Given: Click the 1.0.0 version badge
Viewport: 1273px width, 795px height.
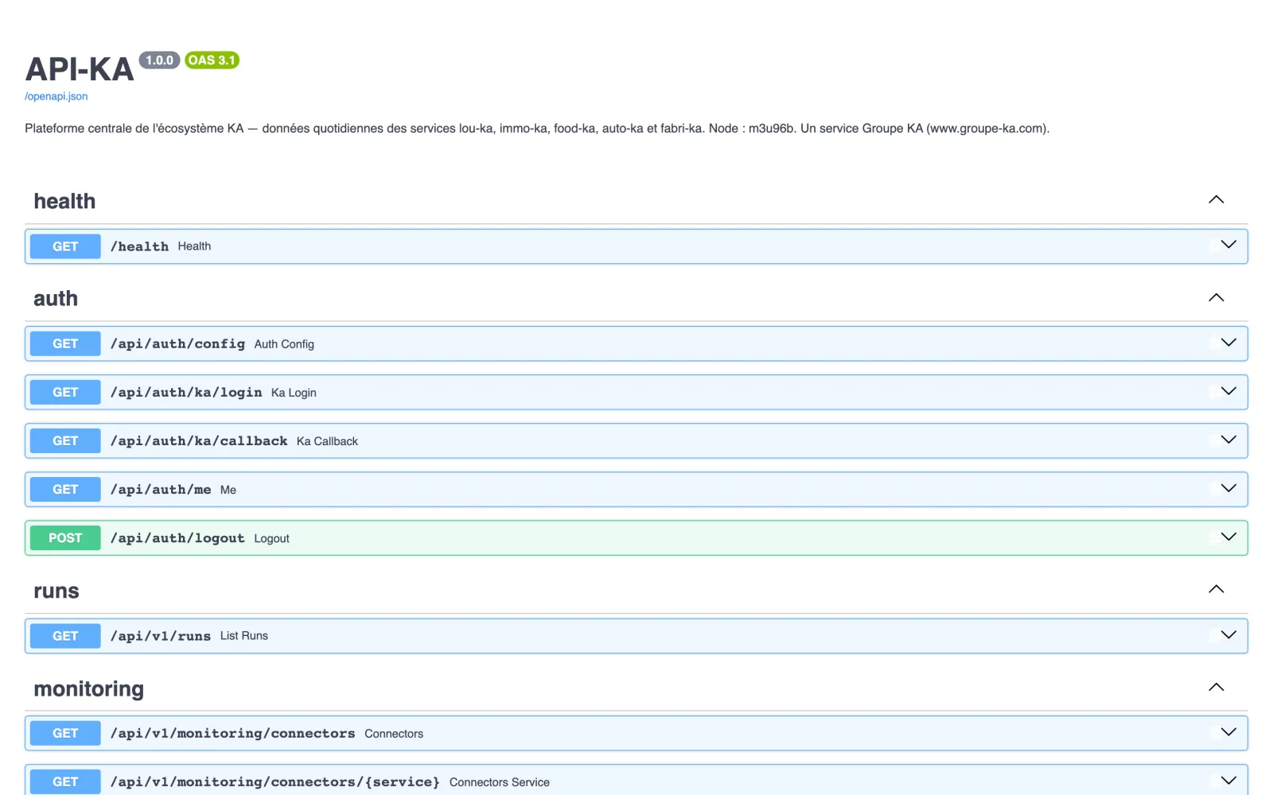Looking at the screenshot, I should coord(159,60).
